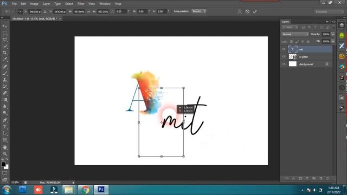Switch foreground and background colors
This screenshot has width=347, height=195.
(x=7, y=159)
